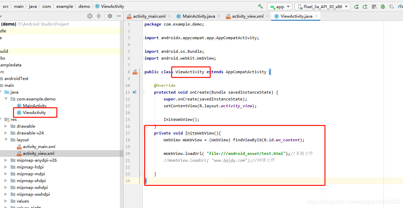Click the @Override annotation

click(x=165, y=85)
